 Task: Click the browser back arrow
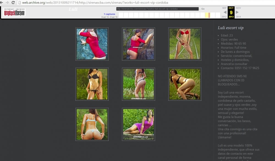[2, 2]
